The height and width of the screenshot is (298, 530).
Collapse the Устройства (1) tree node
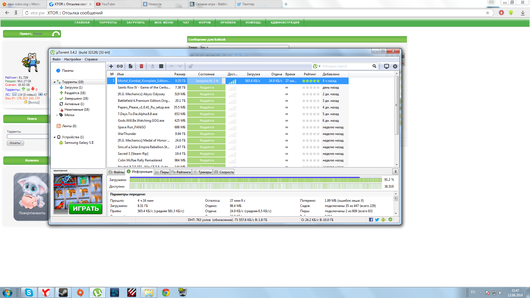54,137
